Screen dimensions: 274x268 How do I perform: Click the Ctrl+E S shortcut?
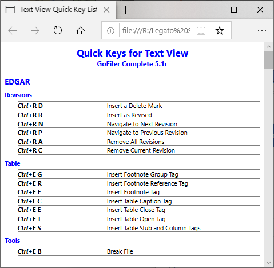point(29,228)
